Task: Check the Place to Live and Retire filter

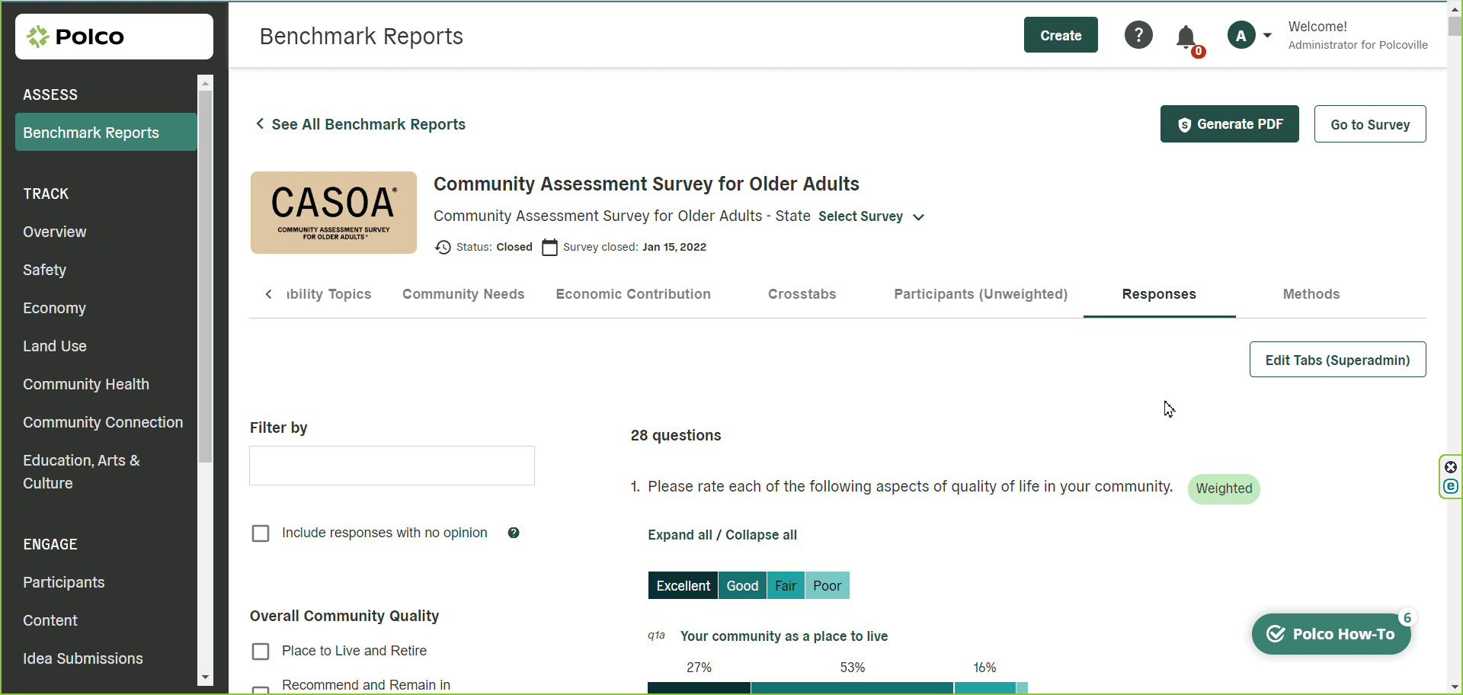Action: tap(261, 652)
